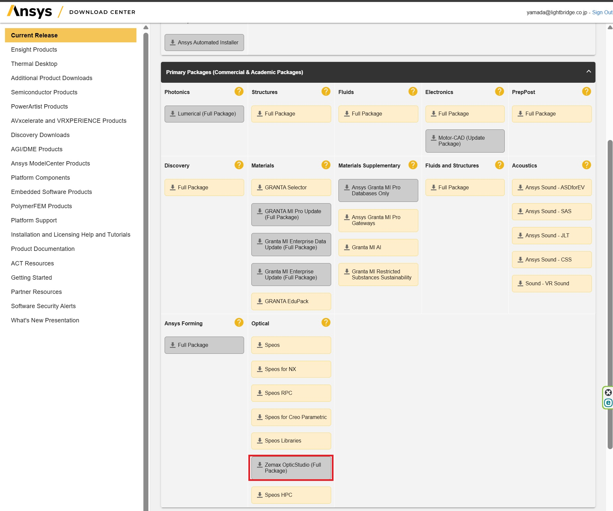The height and width of the screenshot is (511, 613).
Task: Open Platform Support from sidebar
Action: [x=34, y=220]
